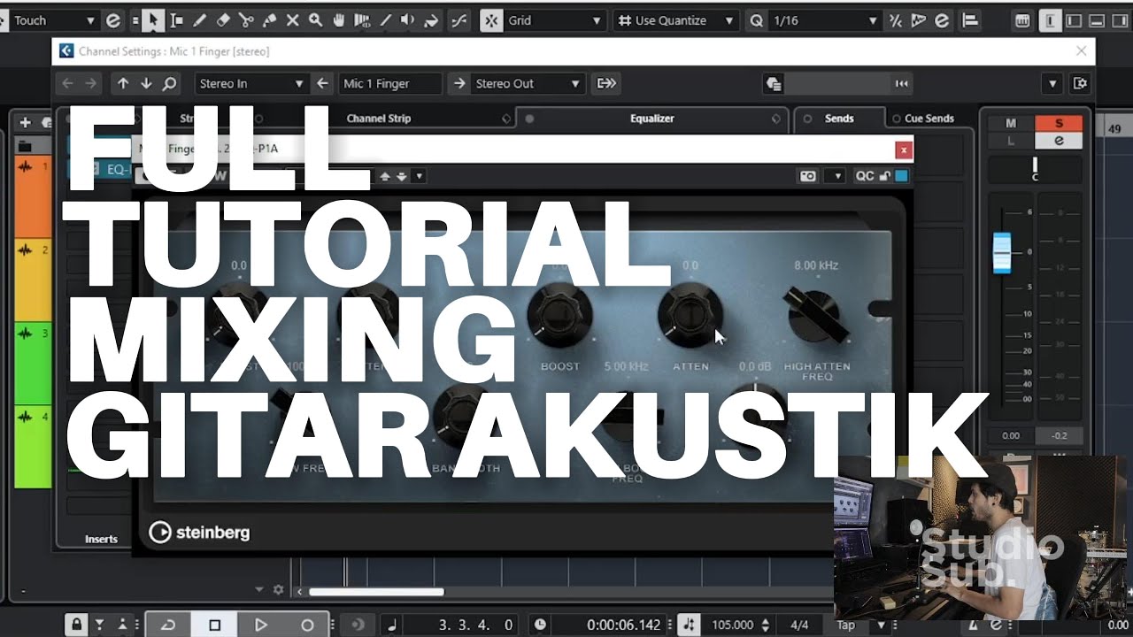Select the Glue tool
The image size is (1133, 637).
[x=269, y=20]
